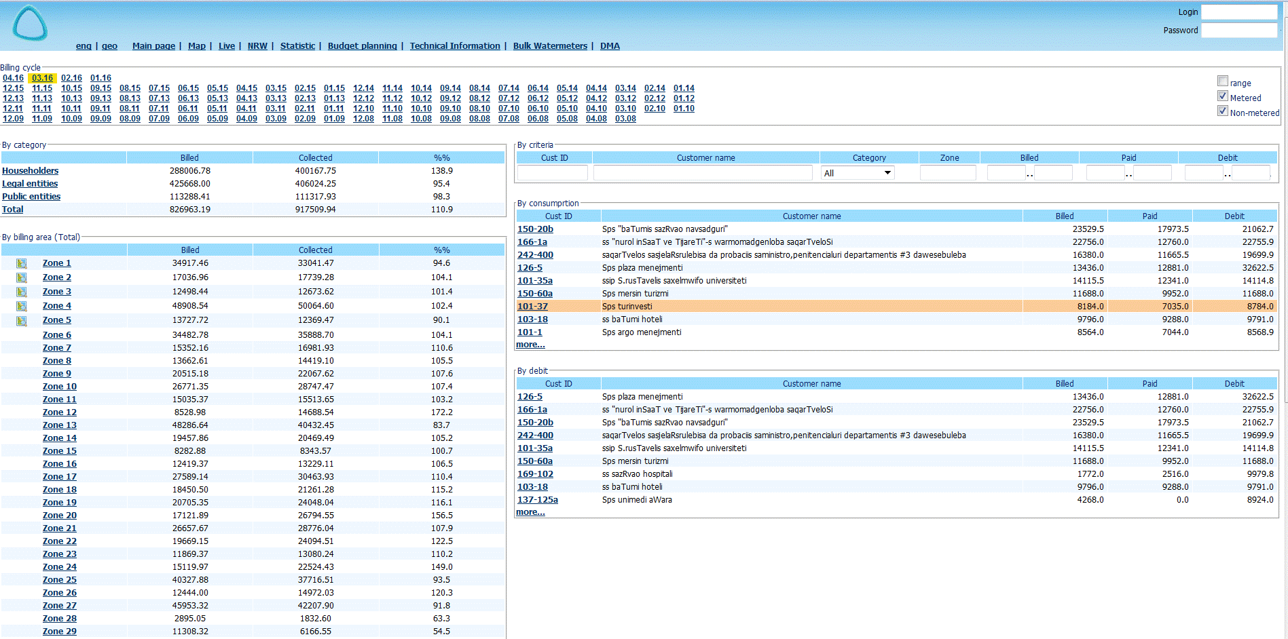Select billing cycle 12.09
1288x639 pixels.
(x=13, y=119)
